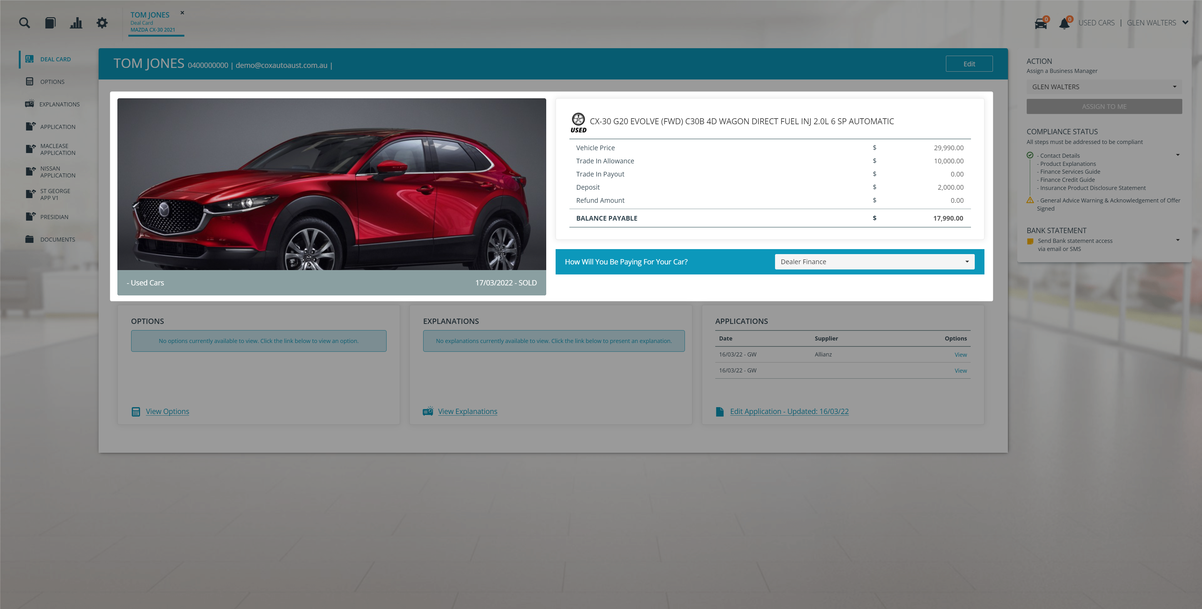
Task: Click the 0400000000 phone number
Action: tap(208, 65)
